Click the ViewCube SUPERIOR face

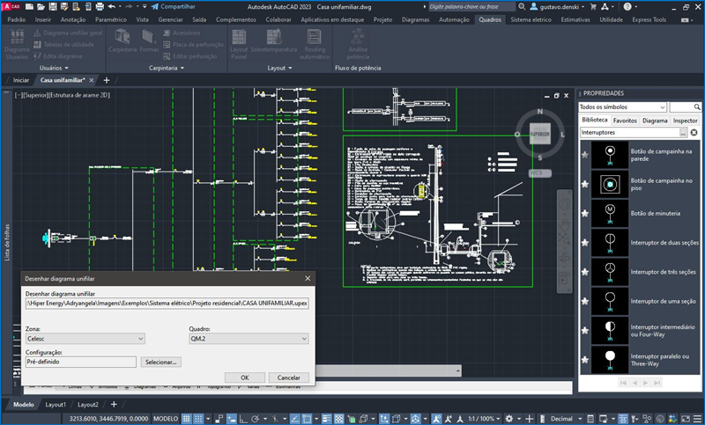point(538,134)
